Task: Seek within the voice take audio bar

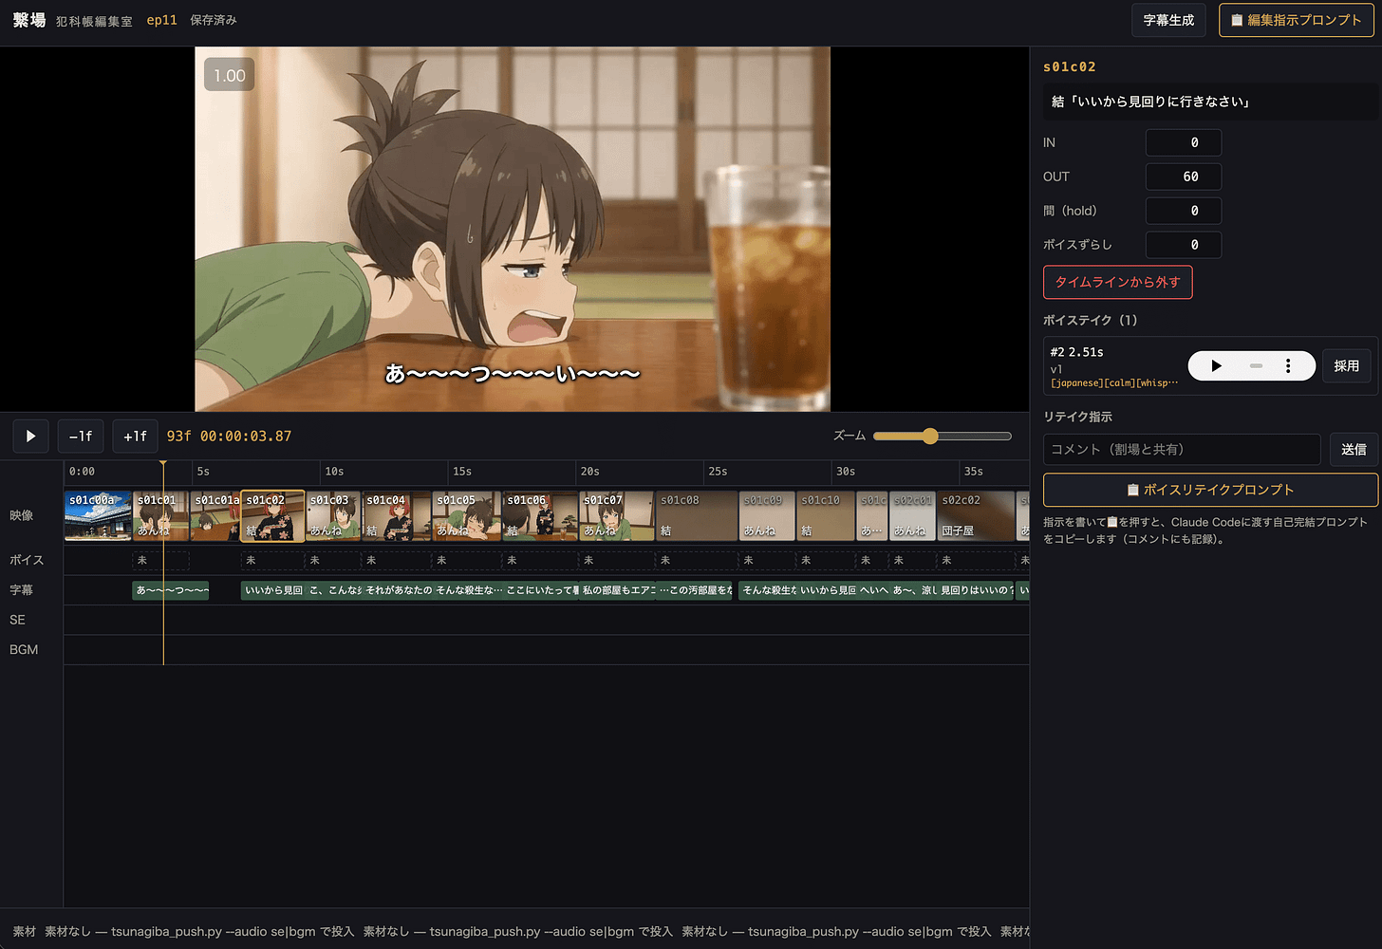Action: point(1256,365)
